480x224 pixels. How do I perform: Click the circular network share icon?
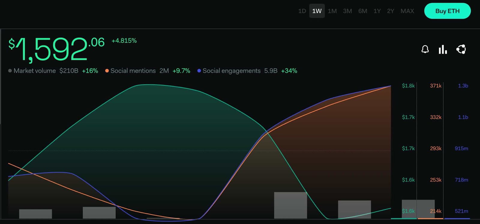461,49
